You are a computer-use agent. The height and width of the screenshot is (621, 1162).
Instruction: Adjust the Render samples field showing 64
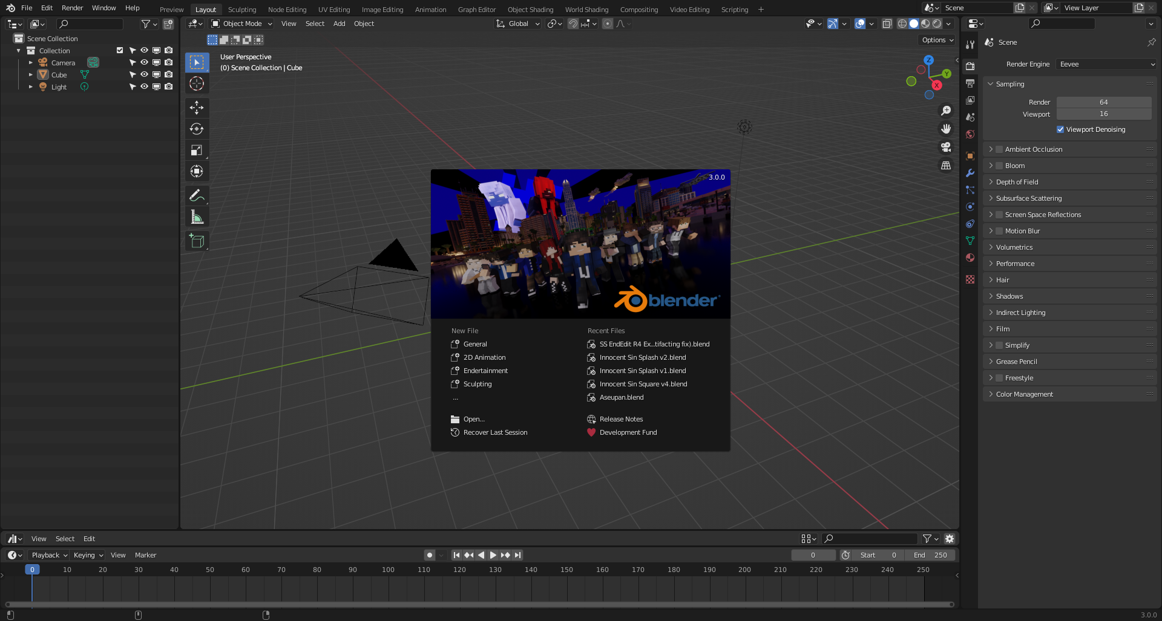pyautogui.click(x=1104, y=102)
